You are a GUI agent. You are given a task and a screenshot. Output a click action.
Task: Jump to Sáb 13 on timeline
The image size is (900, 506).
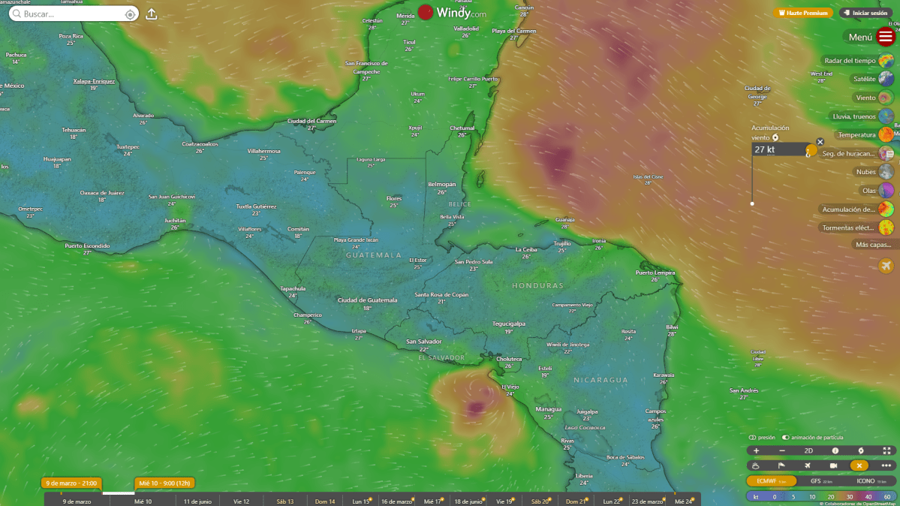click(284, 501)
